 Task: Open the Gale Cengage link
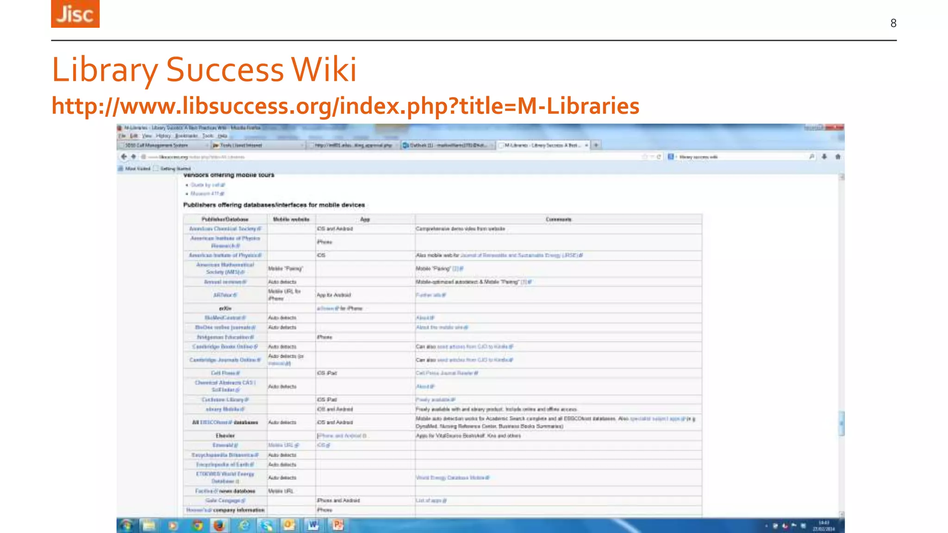[225, 500]
